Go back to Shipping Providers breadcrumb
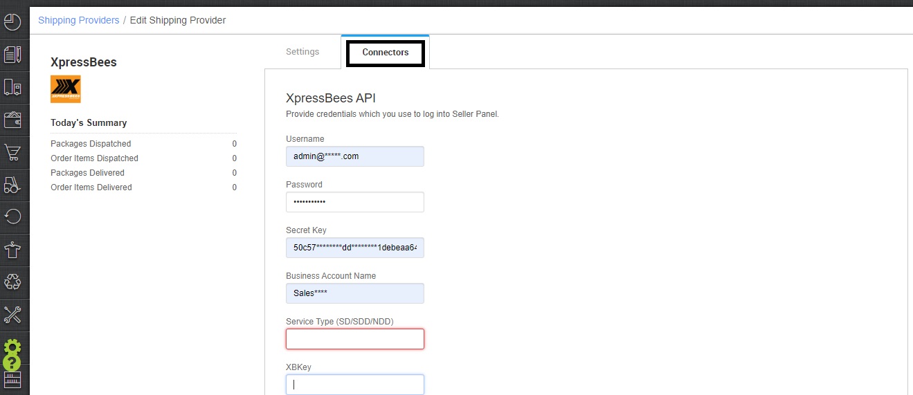This screenshot has width=913, height=395. [x=79, y=20]
